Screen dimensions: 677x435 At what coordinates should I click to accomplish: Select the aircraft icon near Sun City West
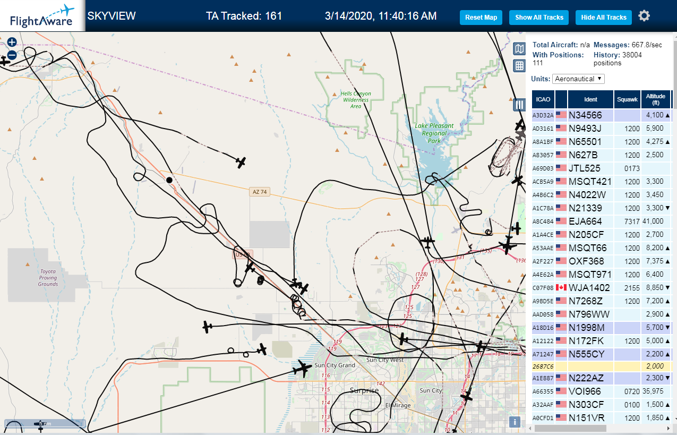click(404, 339)
